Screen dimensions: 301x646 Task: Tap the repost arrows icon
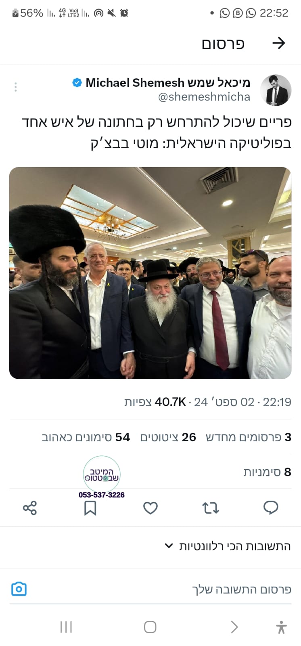tap(211, 508)
